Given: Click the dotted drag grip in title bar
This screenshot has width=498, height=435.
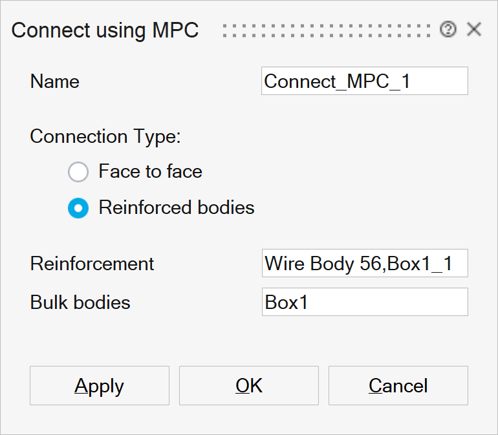Looking at the screenshot, I should pos(326,30).
